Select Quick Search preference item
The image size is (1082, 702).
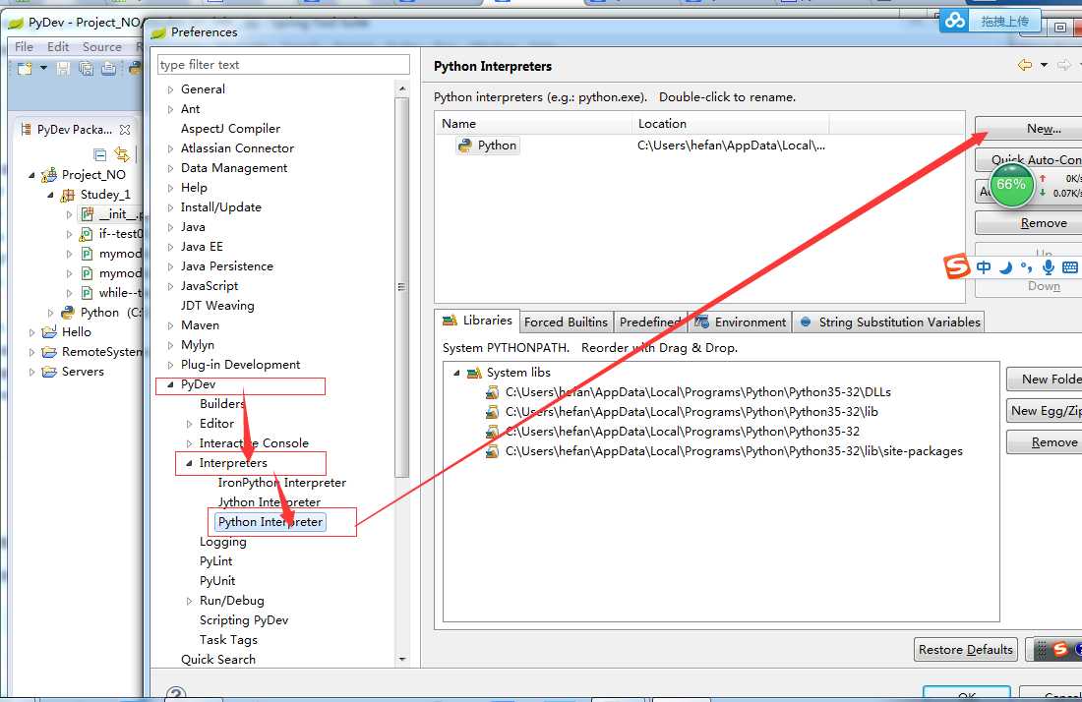pos(218,660)
